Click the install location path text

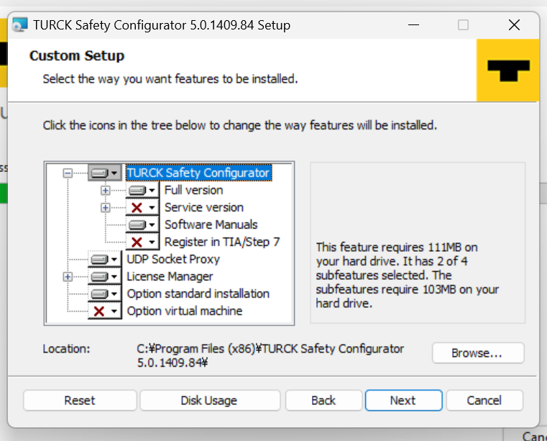point(270,355)
